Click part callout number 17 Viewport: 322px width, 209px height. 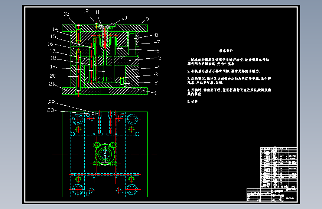pyautogui.click(x=53, y=51)
